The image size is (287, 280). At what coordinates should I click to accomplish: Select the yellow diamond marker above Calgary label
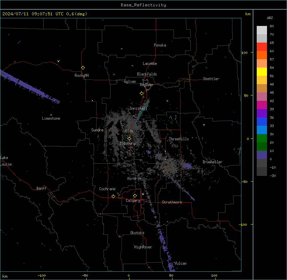(135, 196)
